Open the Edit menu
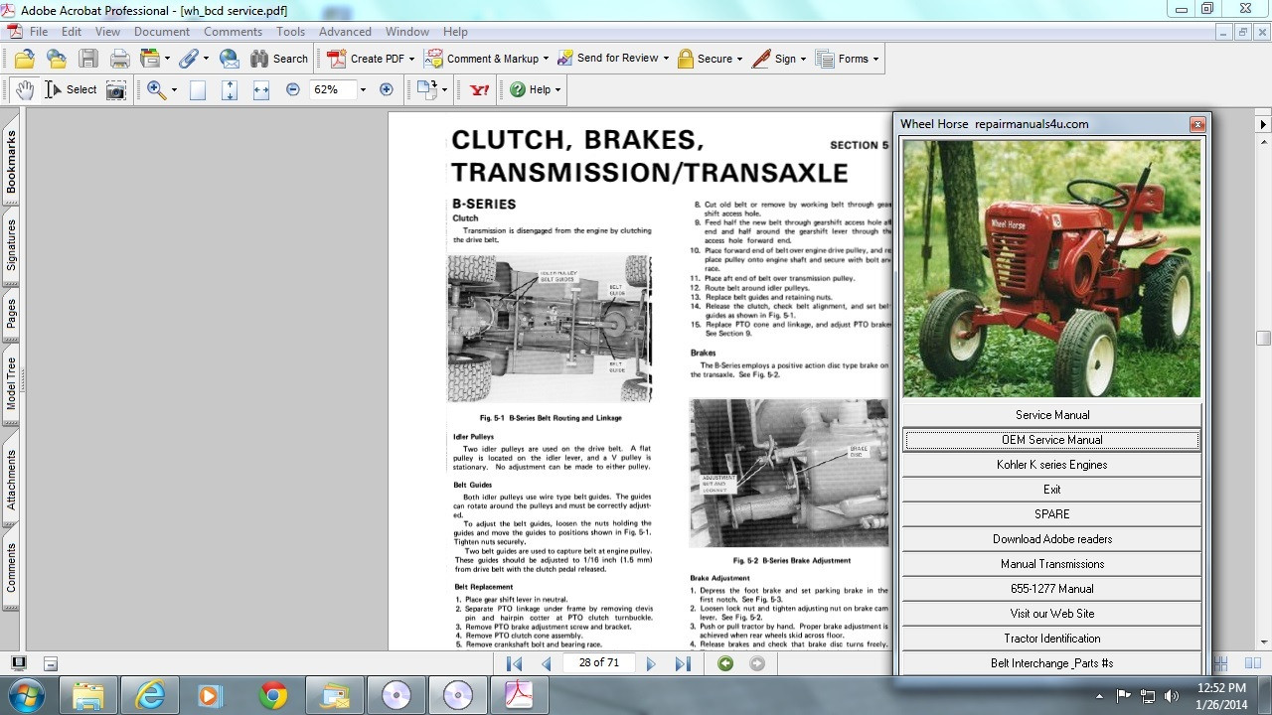 tap(72, 32)
